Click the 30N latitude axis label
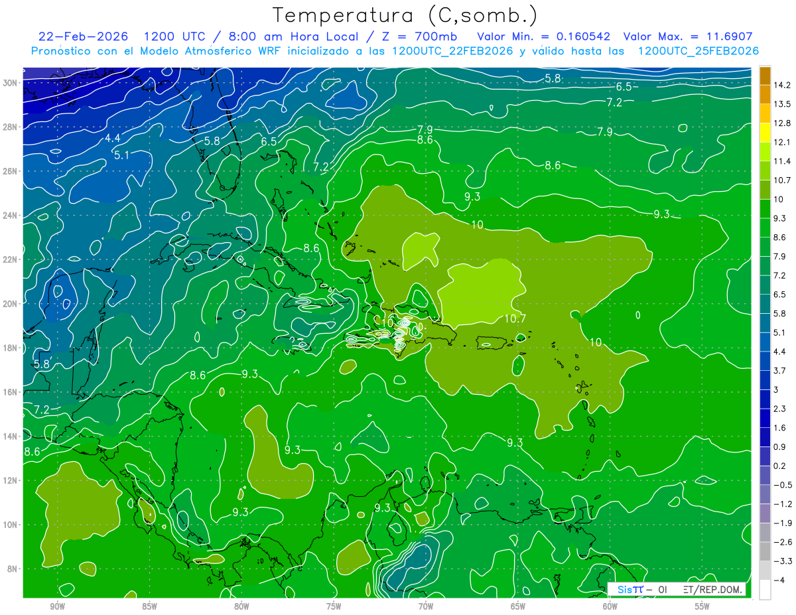This screenshot has height=615, width=796. (x=10, y=82)
